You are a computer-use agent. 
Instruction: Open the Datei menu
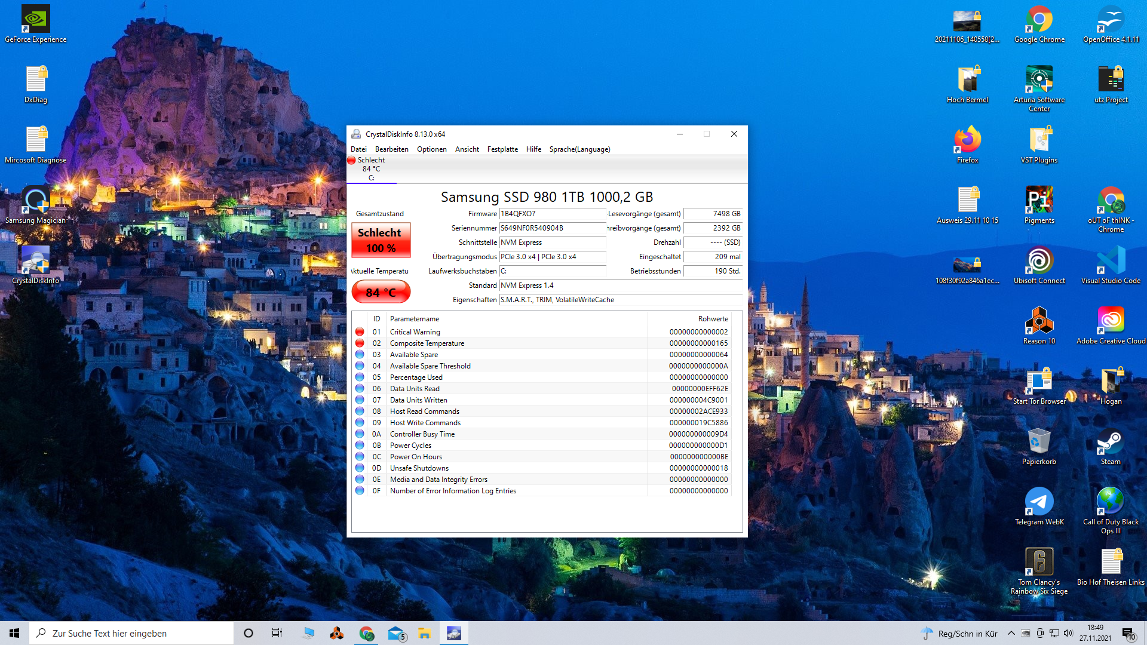(x=358, y=149)
